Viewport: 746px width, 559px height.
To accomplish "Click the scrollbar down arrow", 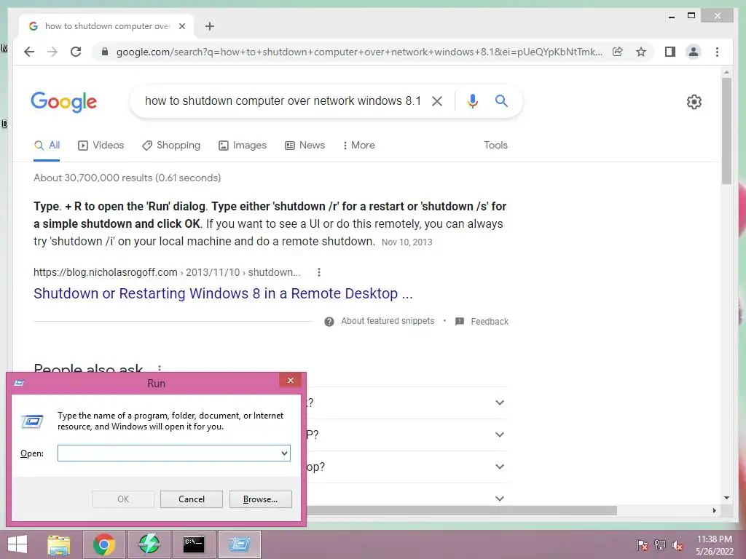I will point(726,498).
